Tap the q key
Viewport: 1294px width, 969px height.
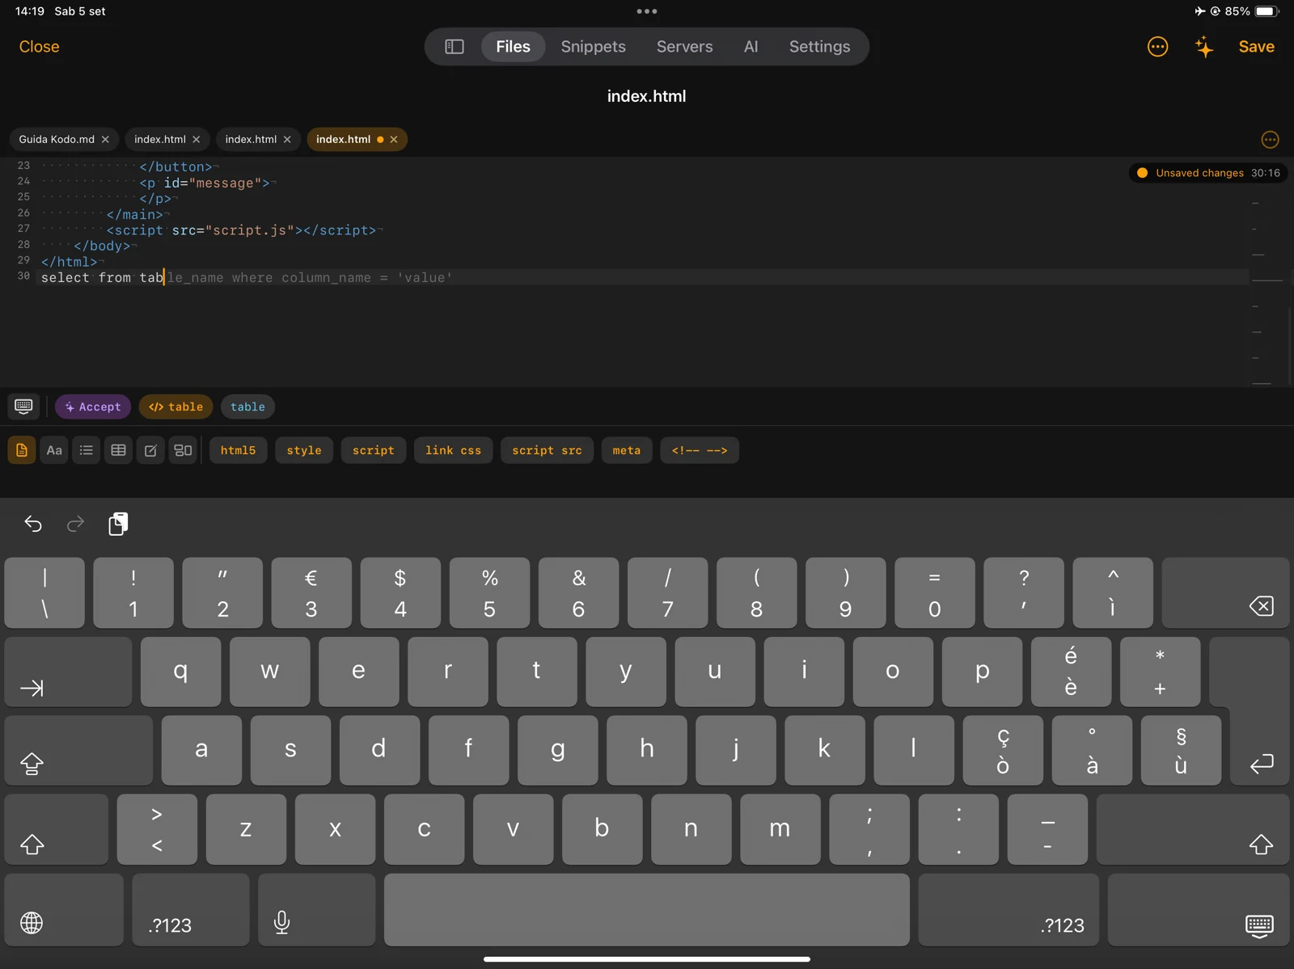180,672
